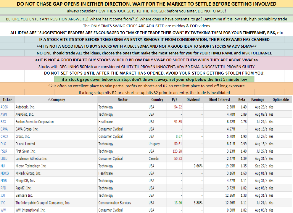Select 'WW International, Inc.' company cell

tap(56, 210)
